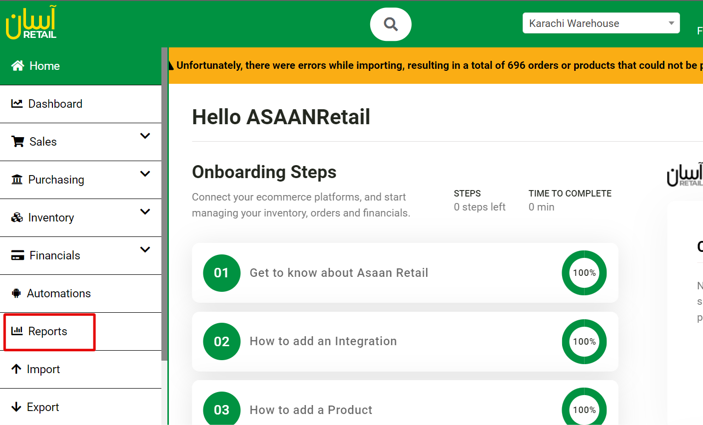This screenshot has height=425, width=703.
Task: Click the sidebar vertical scrollbar
Action: [x=164, y=204]
